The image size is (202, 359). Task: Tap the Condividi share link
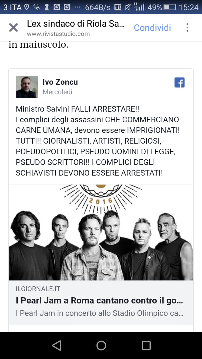[152, 28]
